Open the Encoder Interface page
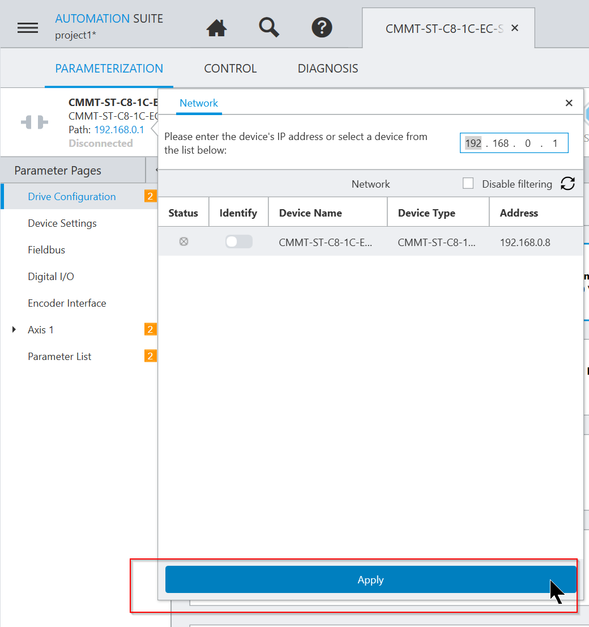This screenshot has height=627, width=589. [67, 303]
